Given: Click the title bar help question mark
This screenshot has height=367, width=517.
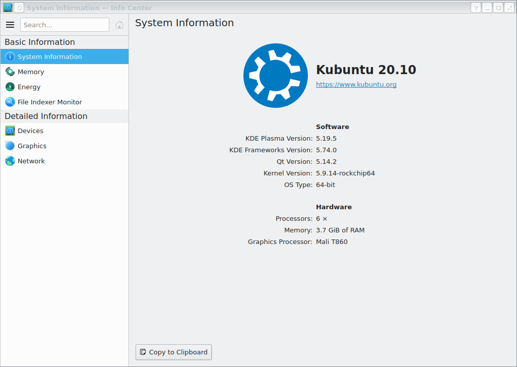Looking at the screenshot, I should coord(476,7).
